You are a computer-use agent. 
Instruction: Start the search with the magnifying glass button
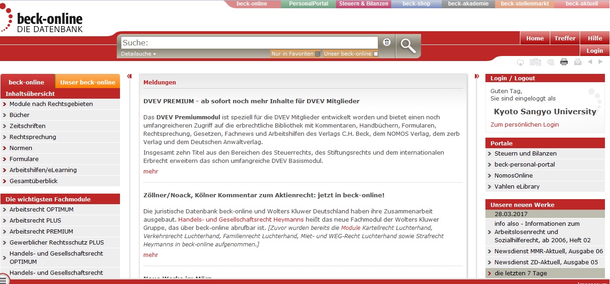click(x=408, y=45)
